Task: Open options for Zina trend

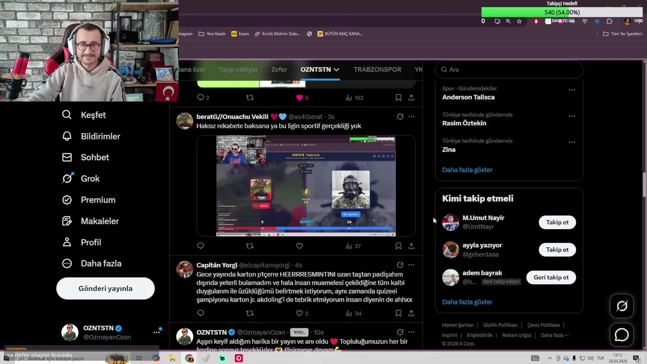Action: point(572,142)
